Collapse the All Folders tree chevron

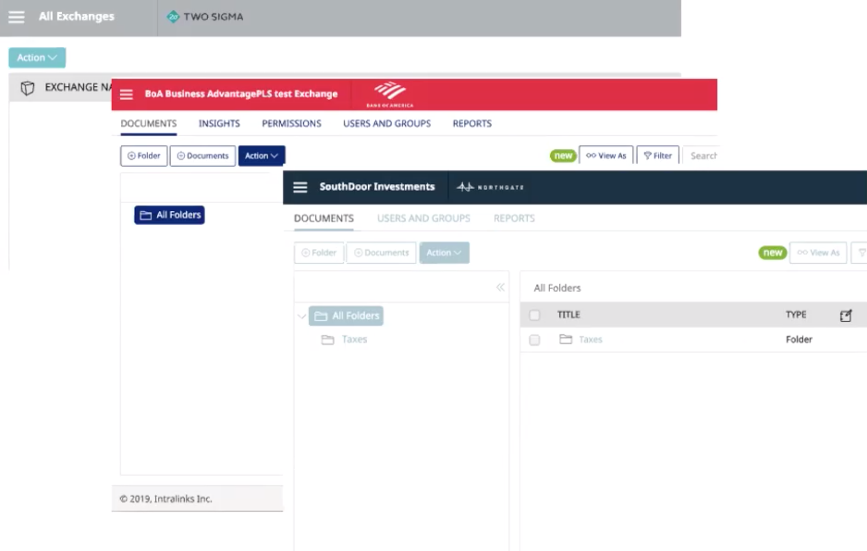302,316
